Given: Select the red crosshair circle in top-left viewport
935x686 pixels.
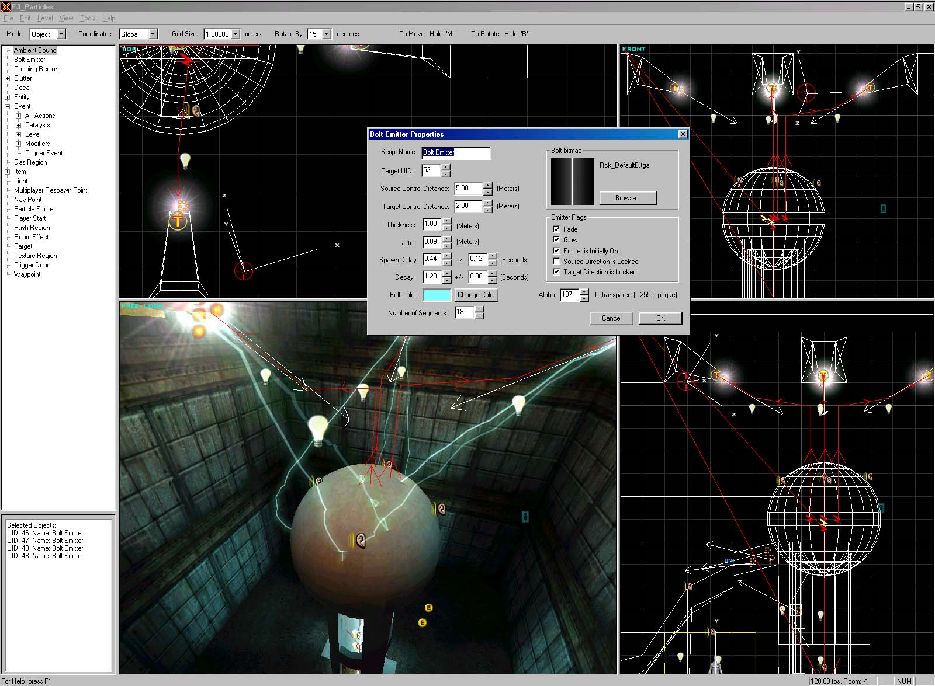Looking at the screenshot, I should 243,270.
